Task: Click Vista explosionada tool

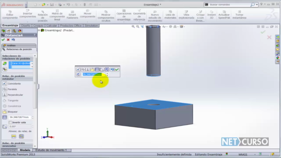Action: pyautogui.click(x=186, y=15)
